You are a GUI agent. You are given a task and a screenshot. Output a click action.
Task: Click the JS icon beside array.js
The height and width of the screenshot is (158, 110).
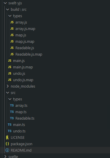click(x=12, y=22)
